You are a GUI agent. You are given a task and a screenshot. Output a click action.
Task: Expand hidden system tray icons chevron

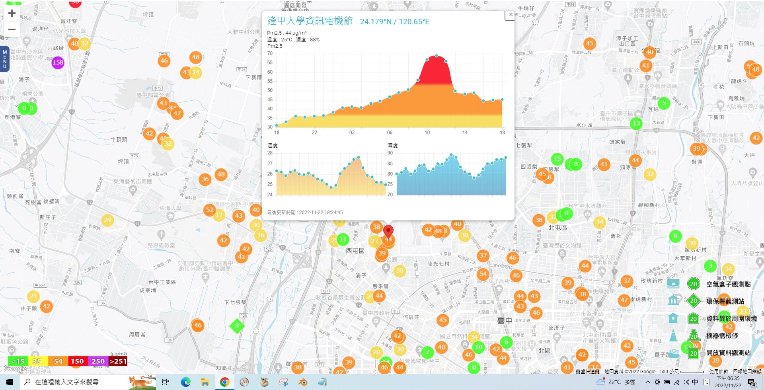[647, 382]
